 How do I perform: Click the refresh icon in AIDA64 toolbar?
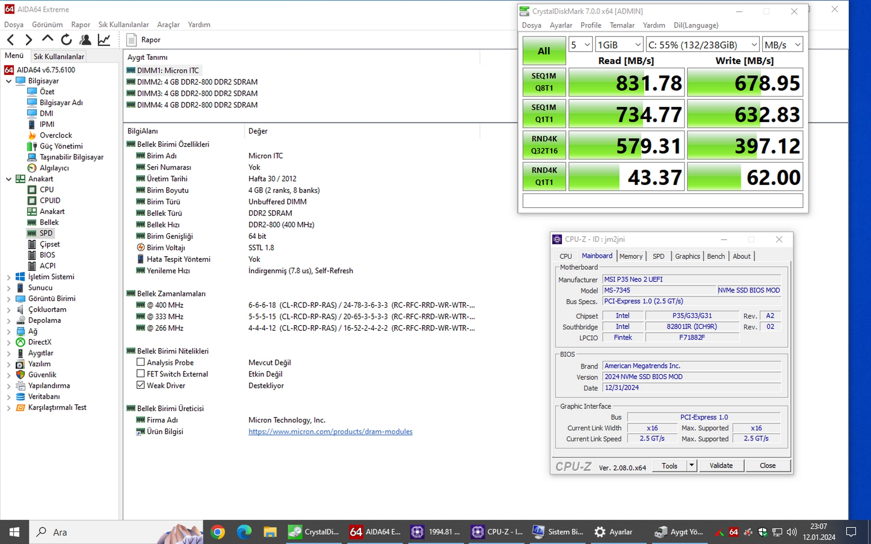[66, 40]
